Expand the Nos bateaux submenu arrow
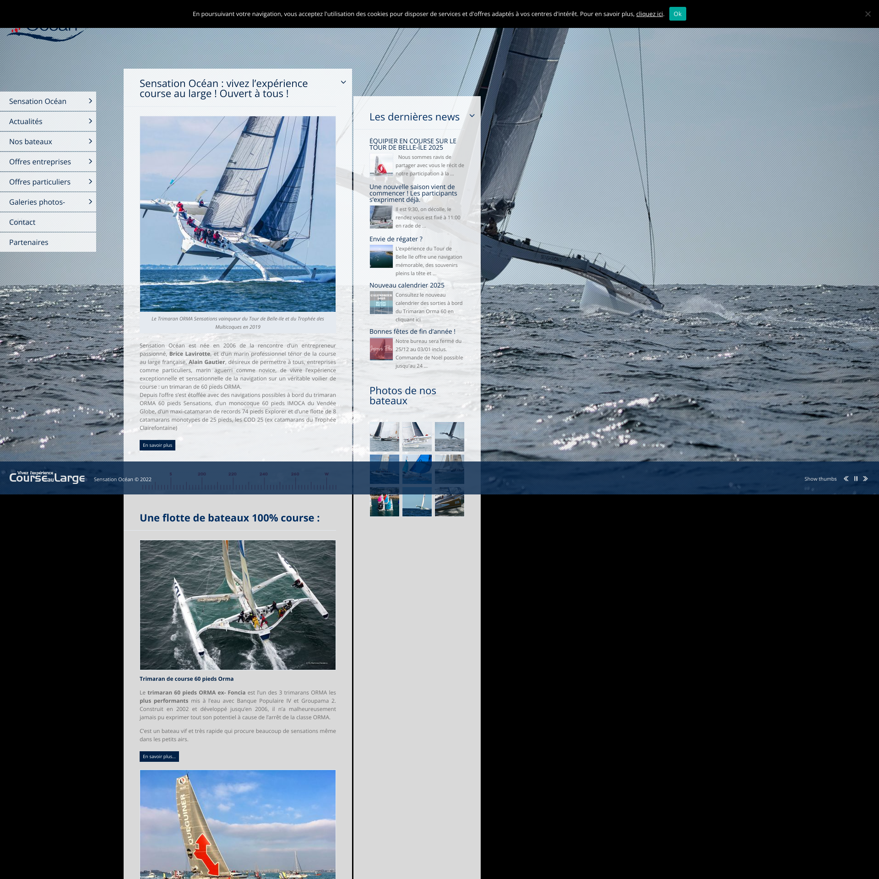The image size is (879, 879). 90,141
